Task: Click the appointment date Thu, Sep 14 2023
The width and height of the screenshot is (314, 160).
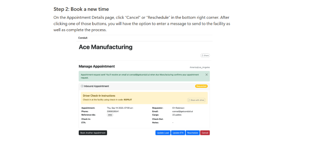Action: (x=120, y=108)
